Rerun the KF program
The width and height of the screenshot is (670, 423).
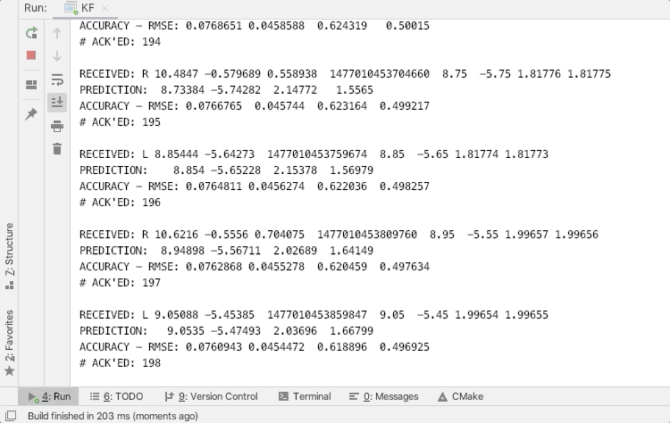pyautogui.click(x=31, y=33)
